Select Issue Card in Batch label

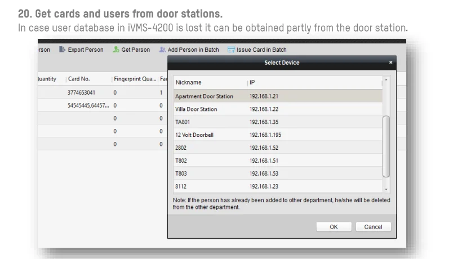point(261,50)
